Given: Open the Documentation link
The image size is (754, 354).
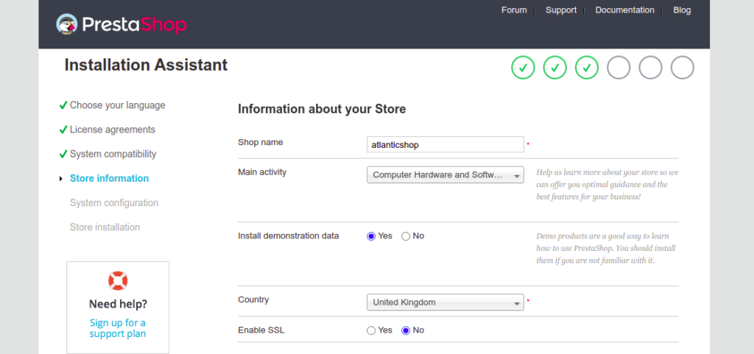Looking at the screenshot, I should [x=624, y=10].
